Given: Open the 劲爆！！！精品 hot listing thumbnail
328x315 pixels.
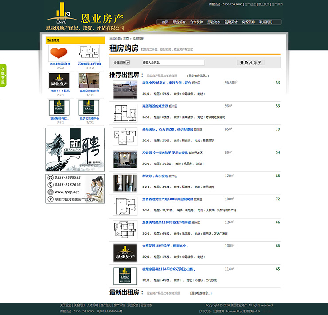Looking at the screenshot, I should (x=59, y=80).
